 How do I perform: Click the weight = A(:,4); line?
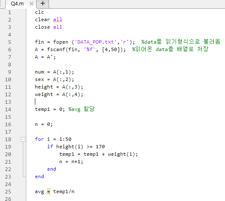59,94
